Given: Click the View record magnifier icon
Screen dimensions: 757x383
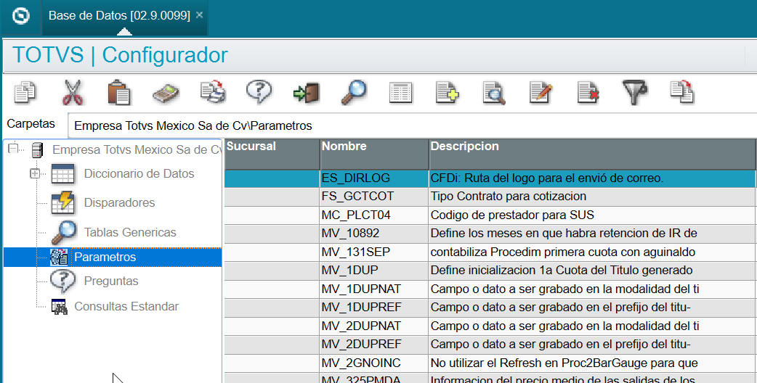Looking at the screenshot, I should coord(494,93).
